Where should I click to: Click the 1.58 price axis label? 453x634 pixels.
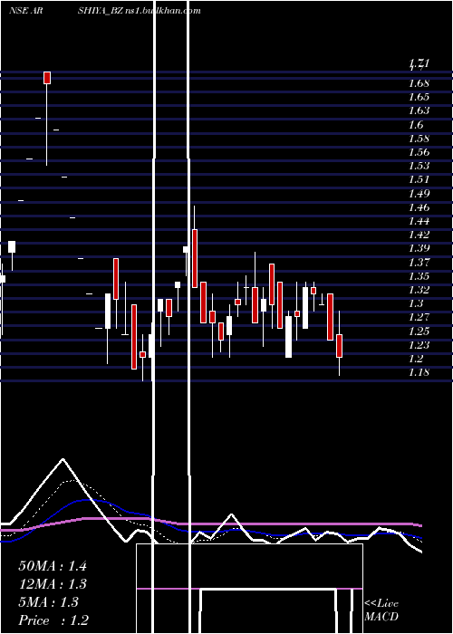[x=419, y=139]
